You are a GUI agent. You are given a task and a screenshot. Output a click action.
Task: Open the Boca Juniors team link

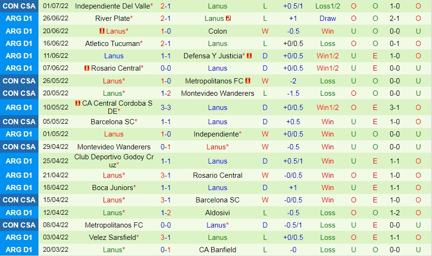coord(113,187)
